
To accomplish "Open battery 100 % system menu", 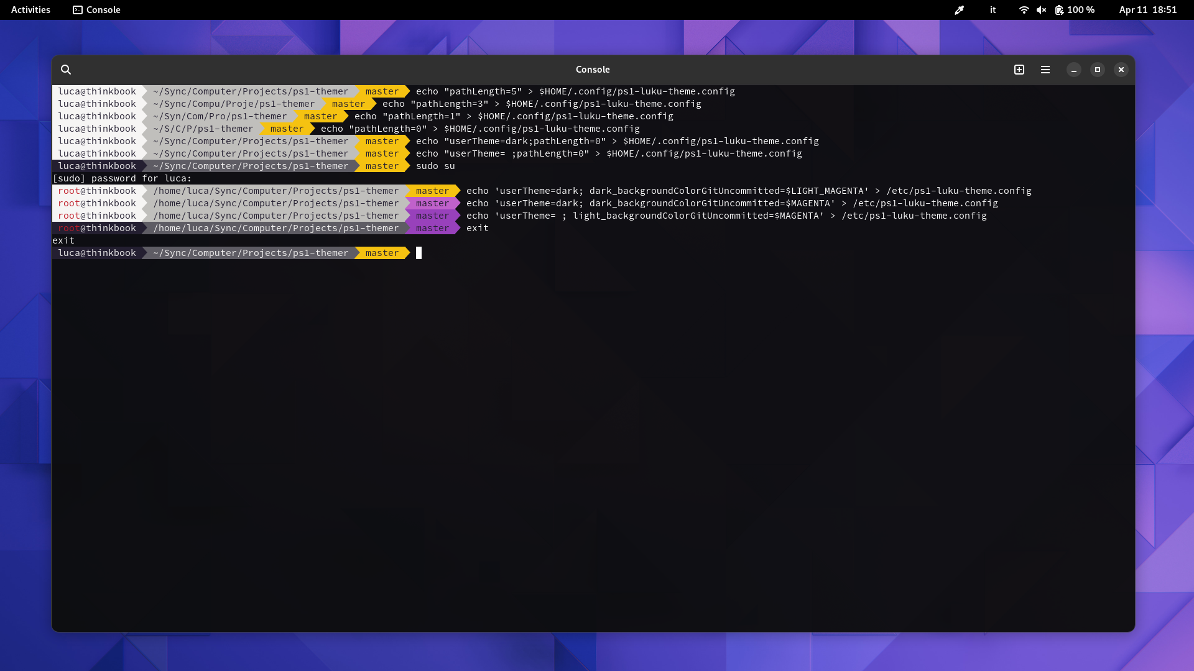I will (1075, 10).
